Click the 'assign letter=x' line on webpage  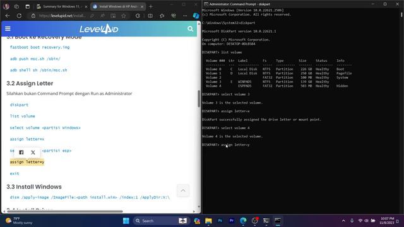point(27,139)
